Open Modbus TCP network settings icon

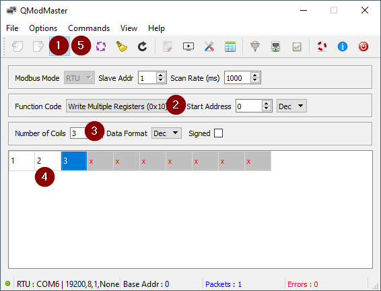point(276,46)
